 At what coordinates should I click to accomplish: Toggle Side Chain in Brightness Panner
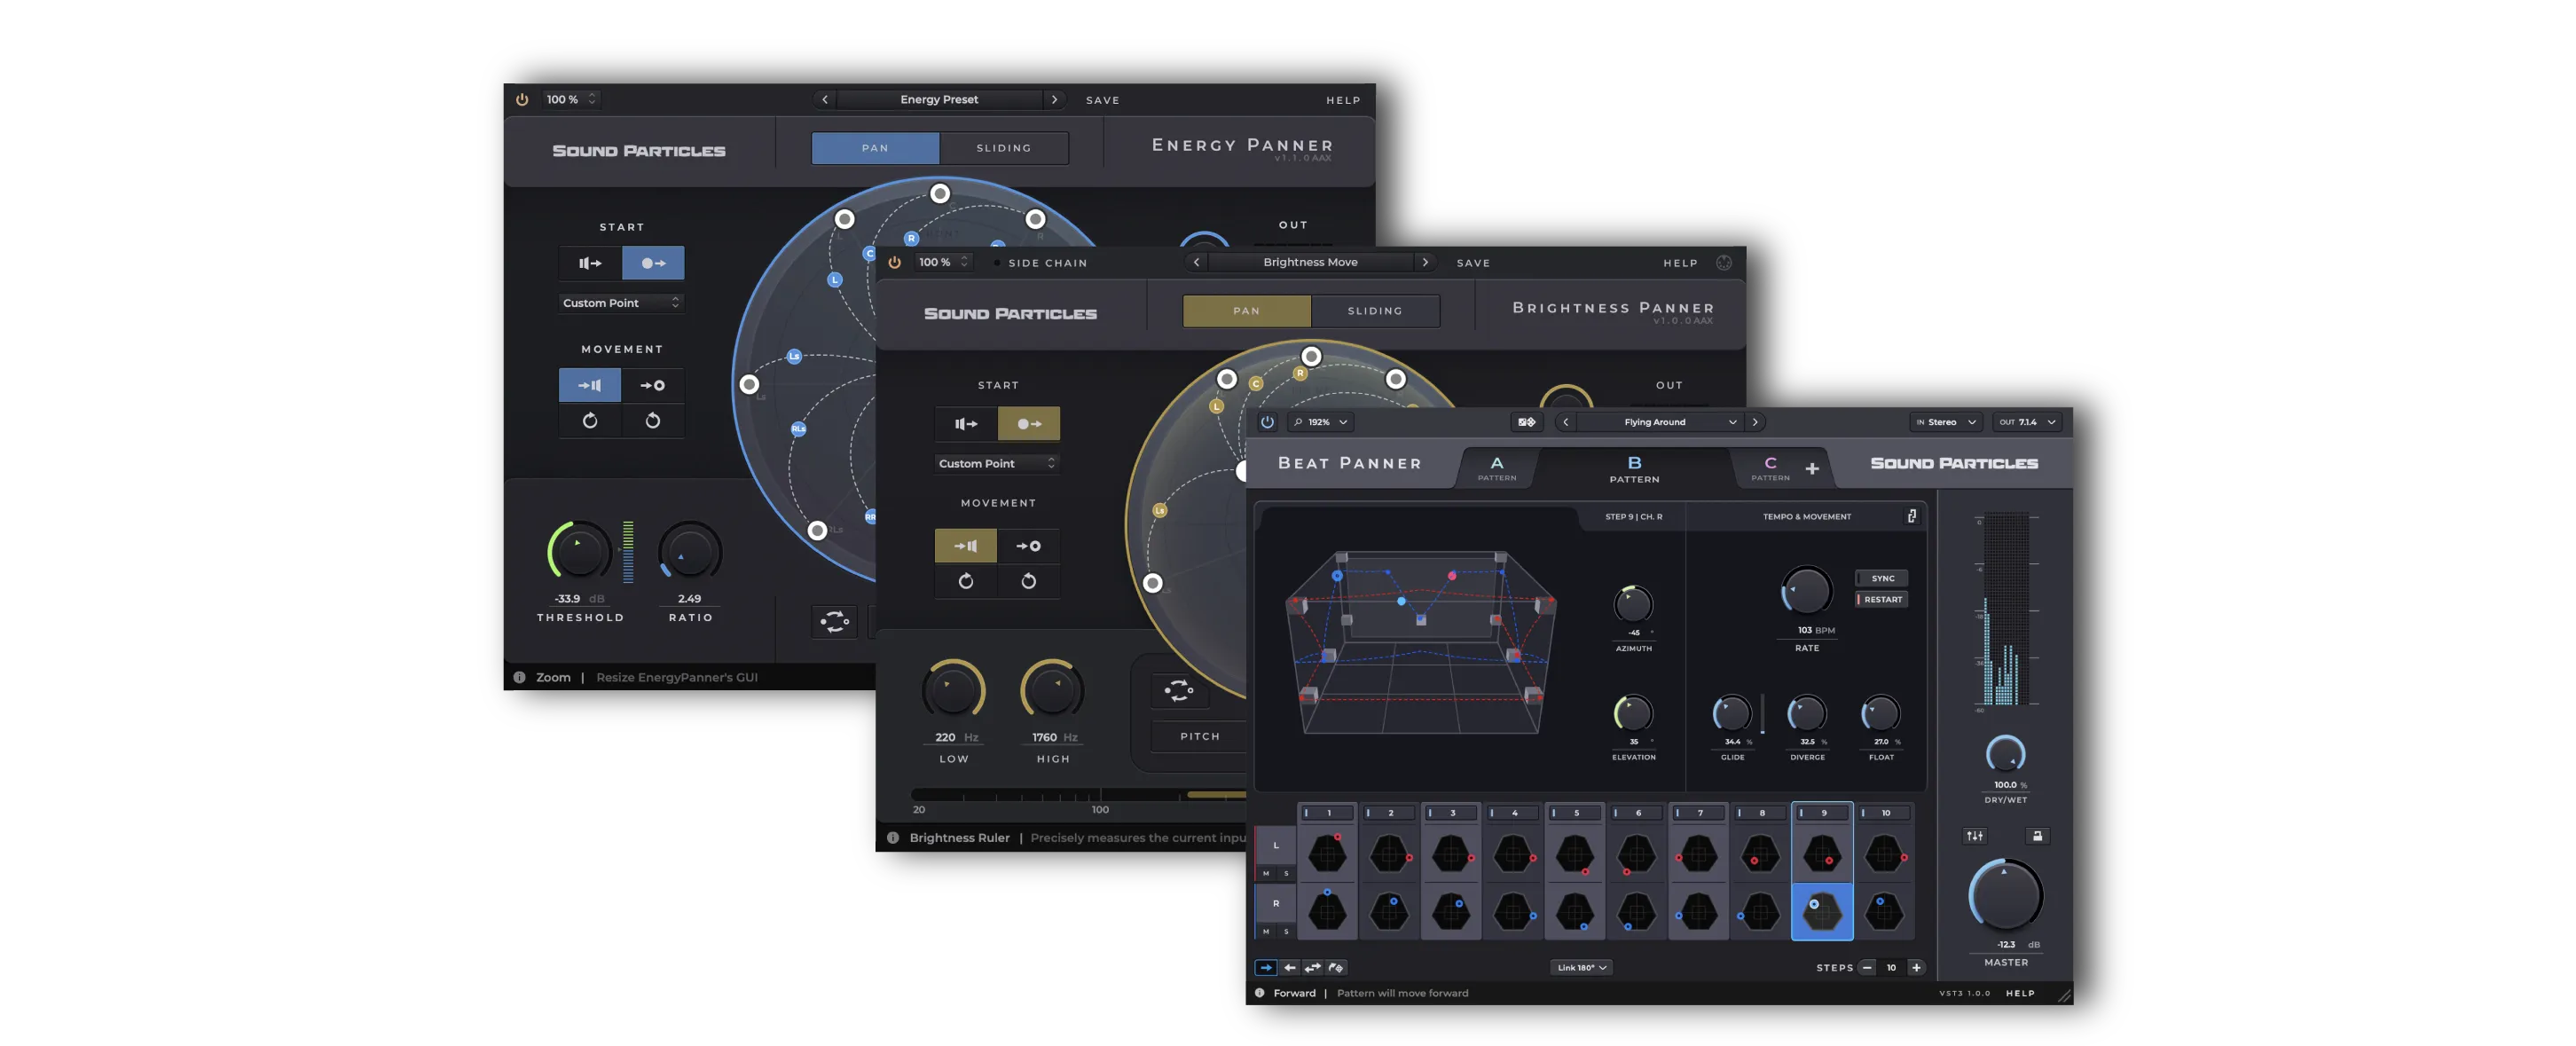(1040, 263)
